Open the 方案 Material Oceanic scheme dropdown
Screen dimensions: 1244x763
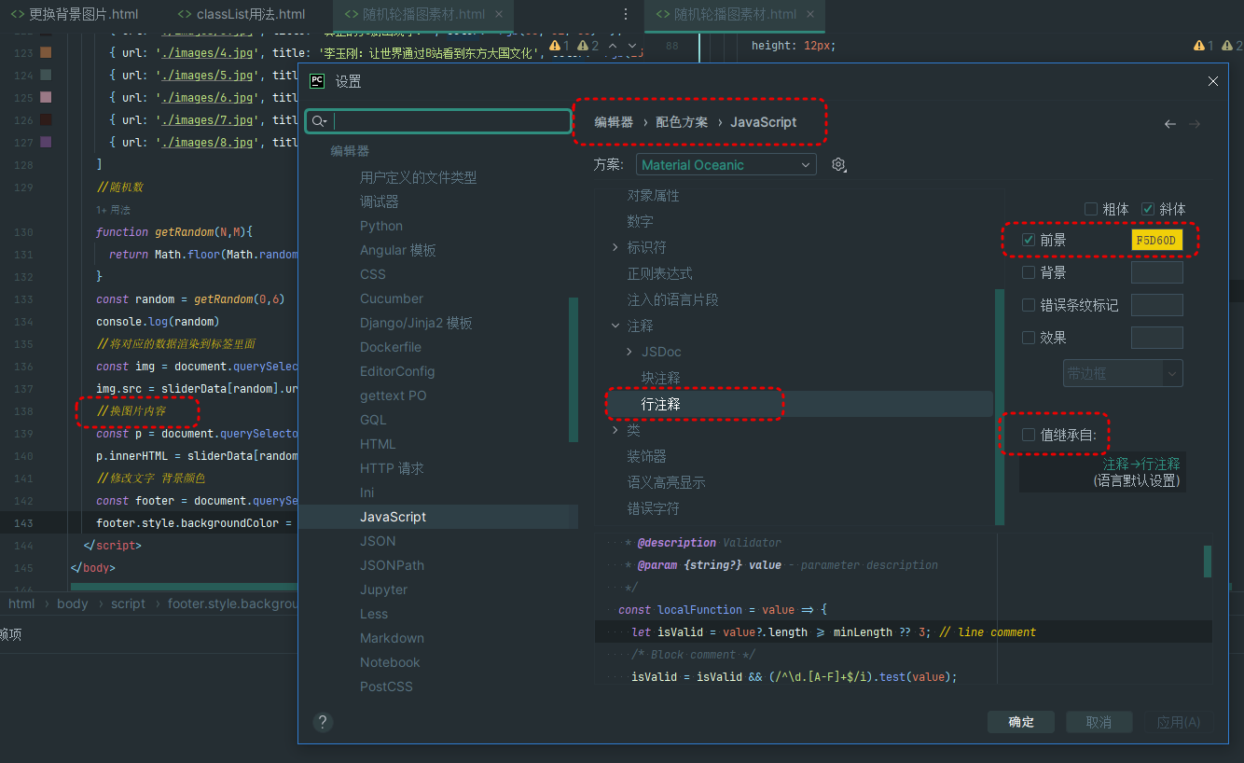click(x=726, y=165)
